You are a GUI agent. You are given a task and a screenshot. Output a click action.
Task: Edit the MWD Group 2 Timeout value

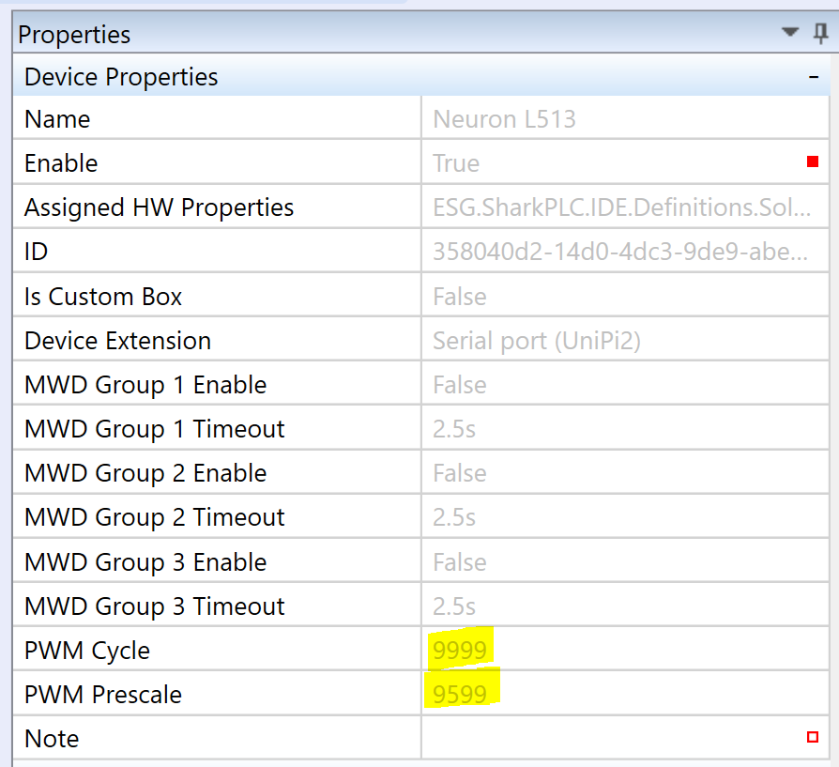pyautogui.click(x=454, y=517)
